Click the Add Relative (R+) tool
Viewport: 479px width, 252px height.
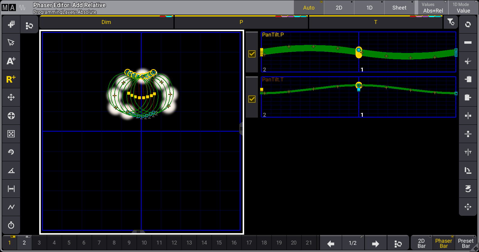[x=11, y=79]
